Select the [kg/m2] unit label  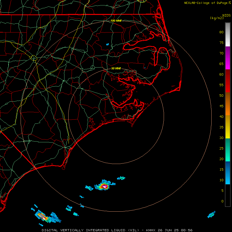click(x=217, y=18)
